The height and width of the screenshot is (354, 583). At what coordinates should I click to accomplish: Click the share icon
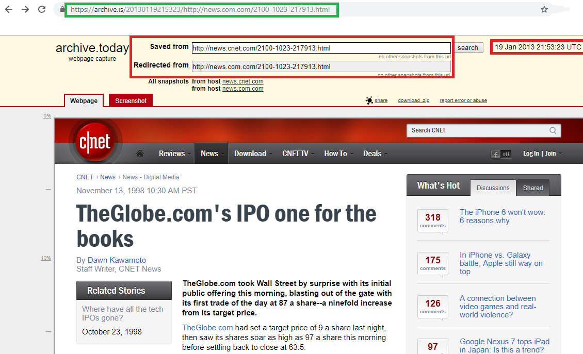click(369, 100)
